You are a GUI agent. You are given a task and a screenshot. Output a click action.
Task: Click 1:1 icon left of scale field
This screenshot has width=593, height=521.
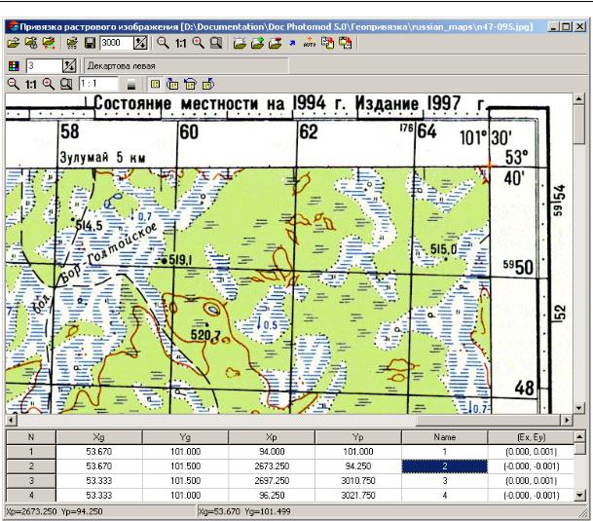pyautogui.click(x=30, y=85)
